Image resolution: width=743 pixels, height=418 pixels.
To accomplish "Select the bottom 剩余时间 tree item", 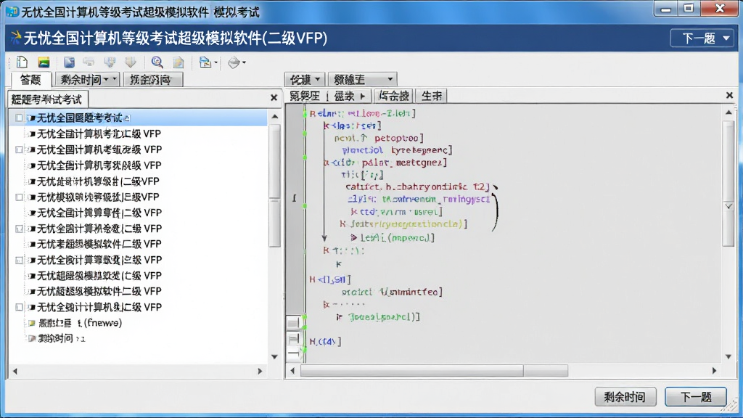I will (58, 338).
